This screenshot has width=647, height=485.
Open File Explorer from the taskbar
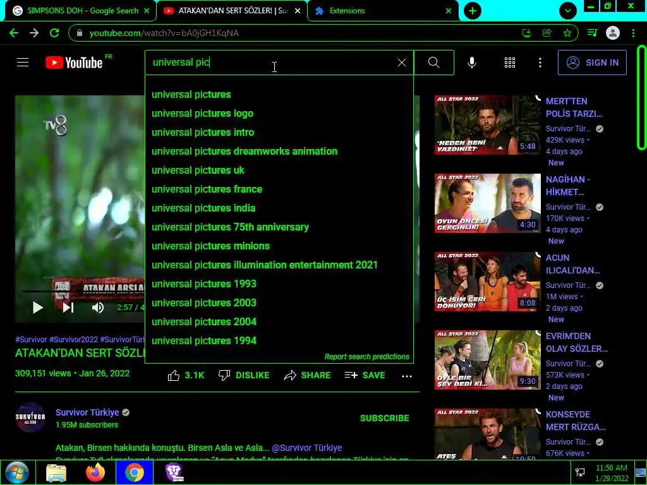pyautogui.click(x=56, y=472)
